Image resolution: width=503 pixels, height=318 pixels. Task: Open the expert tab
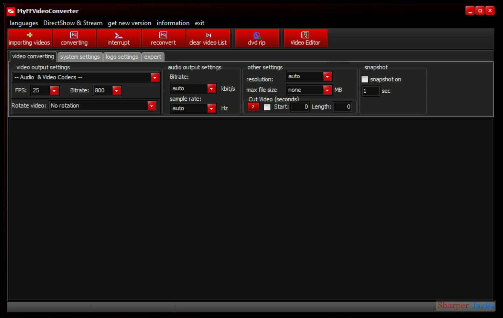pyautogui.click(x=153, y=57)
